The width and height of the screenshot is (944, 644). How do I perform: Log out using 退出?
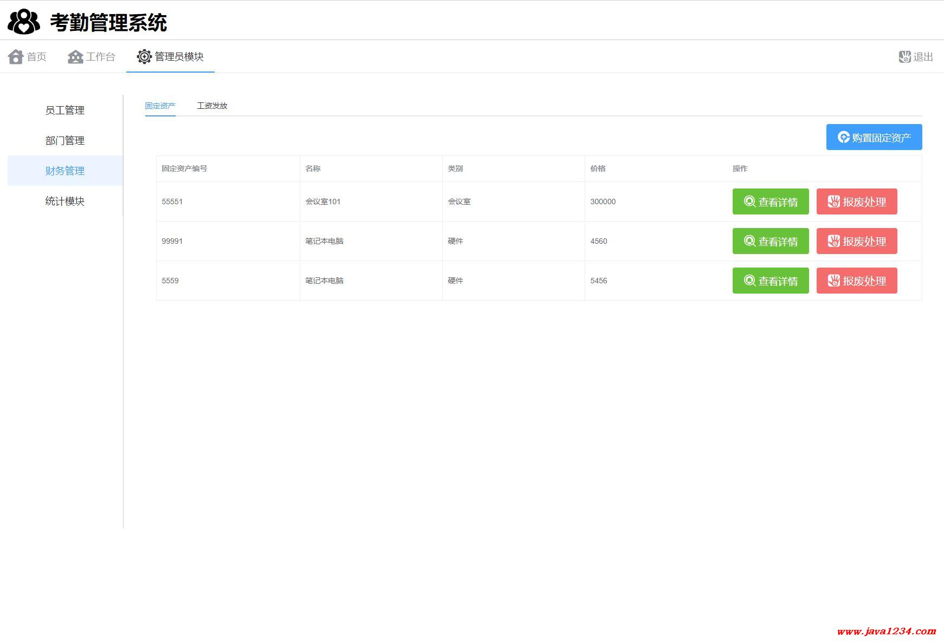click(916, 56)
